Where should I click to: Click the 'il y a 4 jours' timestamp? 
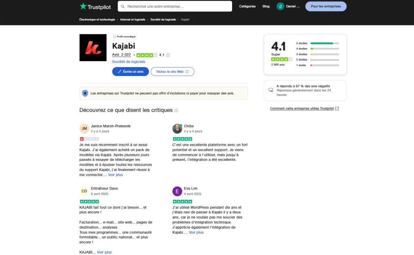[193, 131]
